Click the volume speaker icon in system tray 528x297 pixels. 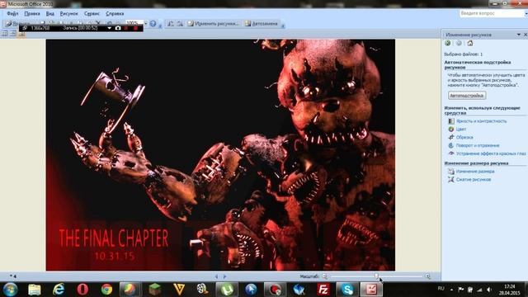click(489, 290)
